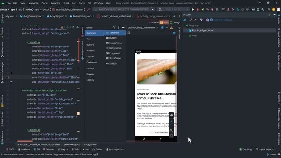Open the Navigate menu
The image size is (281, 158).
[x=33, y=3]
